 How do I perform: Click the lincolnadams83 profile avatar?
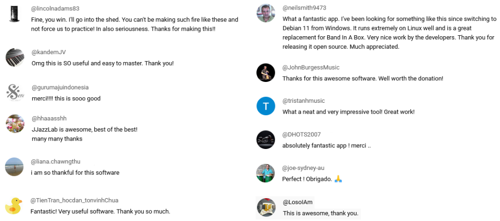point(15,13)
